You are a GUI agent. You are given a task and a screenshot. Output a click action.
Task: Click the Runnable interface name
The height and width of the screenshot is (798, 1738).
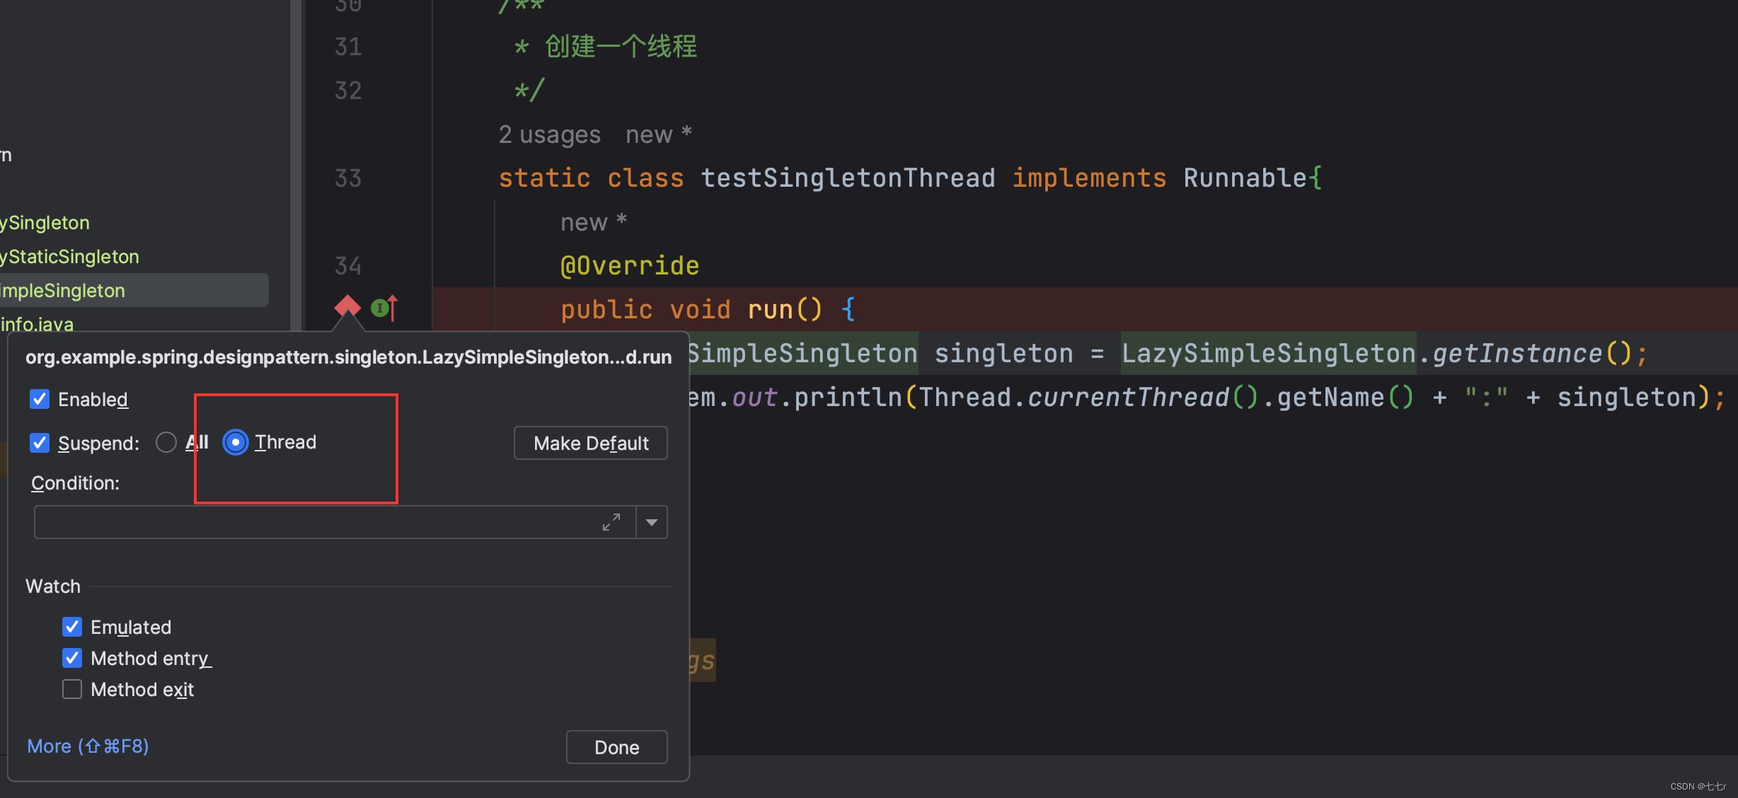tap(1245, 178)
